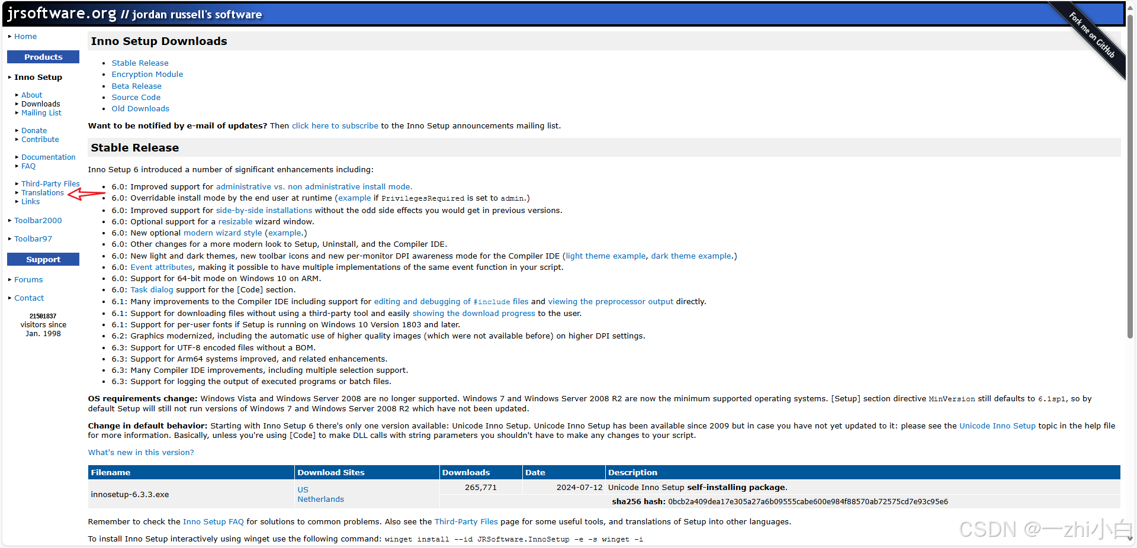Open 'Third-Party Files' link in reminder paragraph
The image size is (1137, 548).
coord(466,522)
